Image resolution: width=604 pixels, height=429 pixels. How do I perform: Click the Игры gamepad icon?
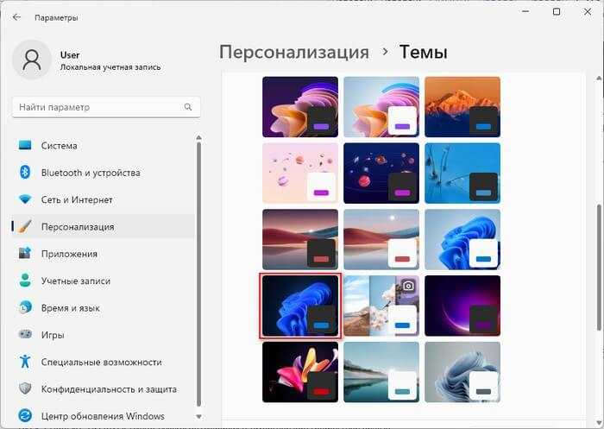point(25,335)
